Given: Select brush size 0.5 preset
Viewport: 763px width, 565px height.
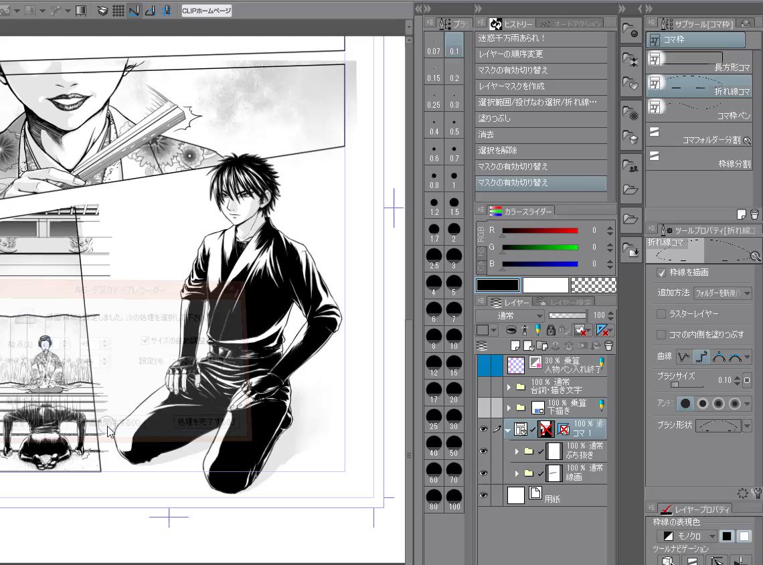Looking at the screenshot, I should 454,127.
